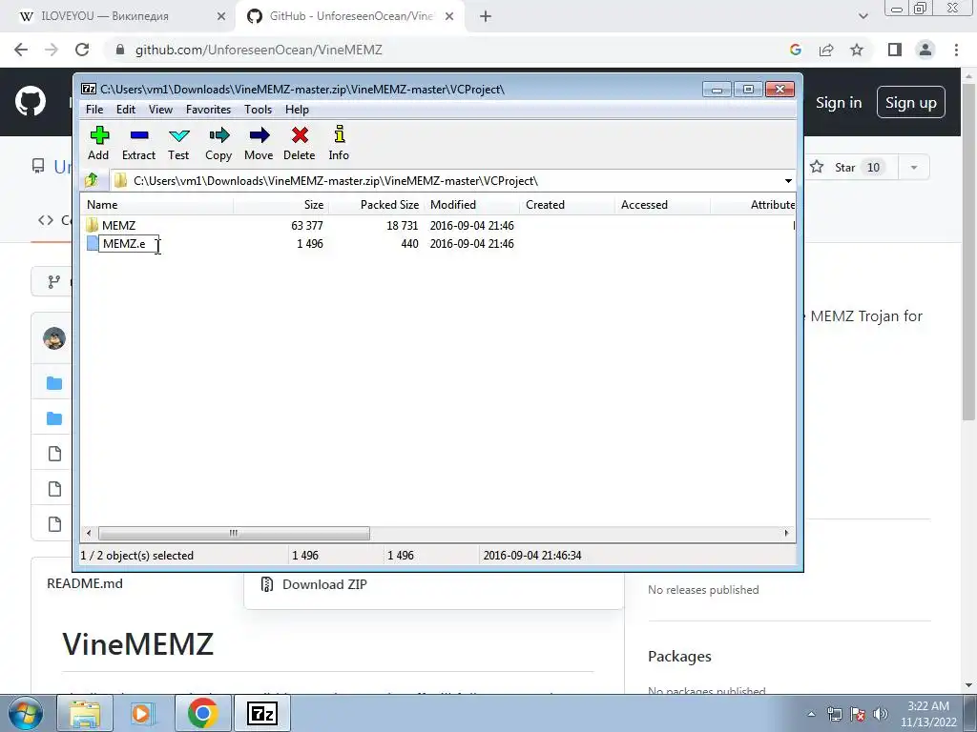Viewport: 977px width, 732px height.
Task: Sort by the Modified column header
Action: click(x=471, y=205)
